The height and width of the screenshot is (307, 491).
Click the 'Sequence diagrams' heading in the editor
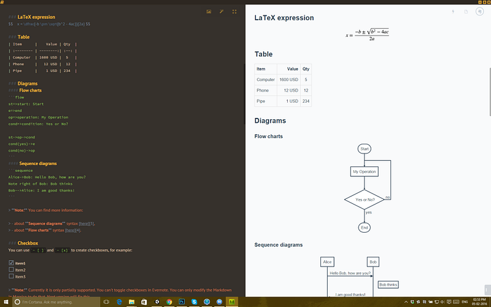(x=38, y=163)
